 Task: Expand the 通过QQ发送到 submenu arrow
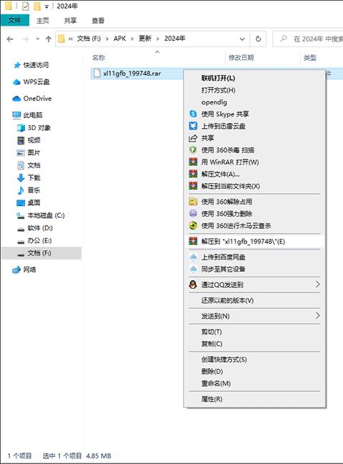[317, 285]
